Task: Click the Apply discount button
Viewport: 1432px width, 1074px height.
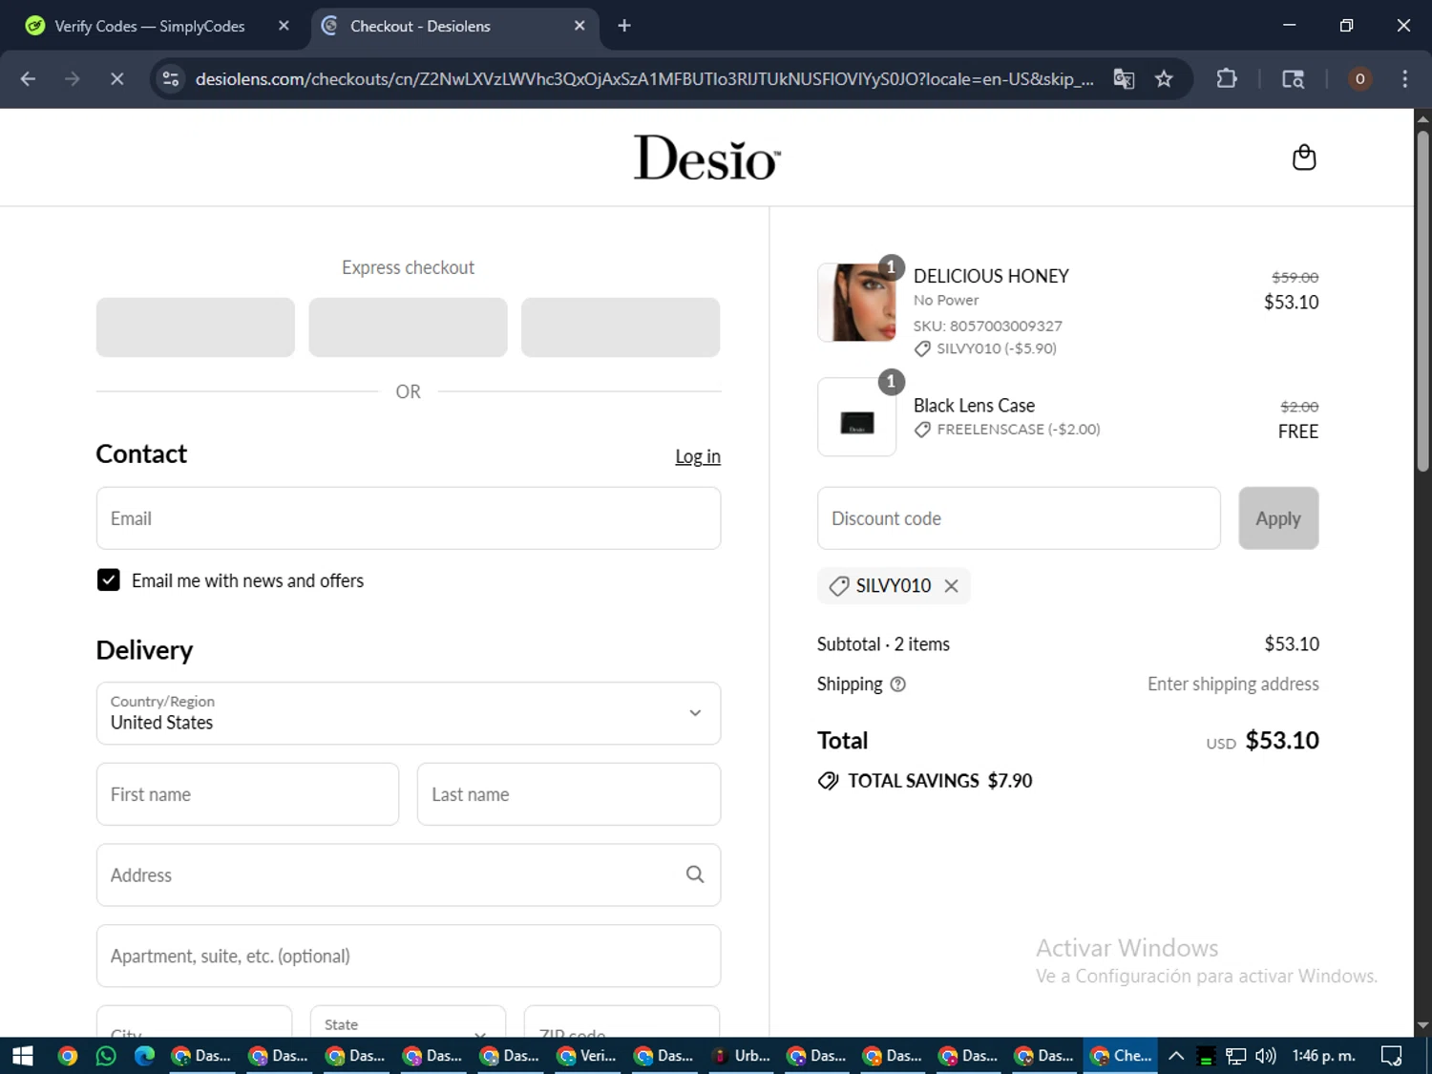Action: pyautogui.click(x=1278, y=518)
